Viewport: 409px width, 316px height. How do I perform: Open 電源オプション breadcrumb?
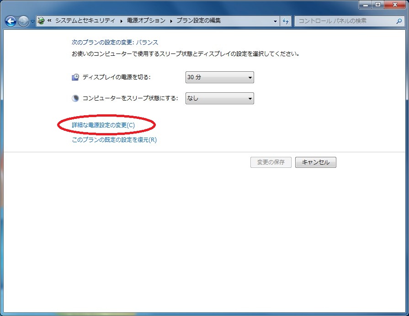point(146,21)
